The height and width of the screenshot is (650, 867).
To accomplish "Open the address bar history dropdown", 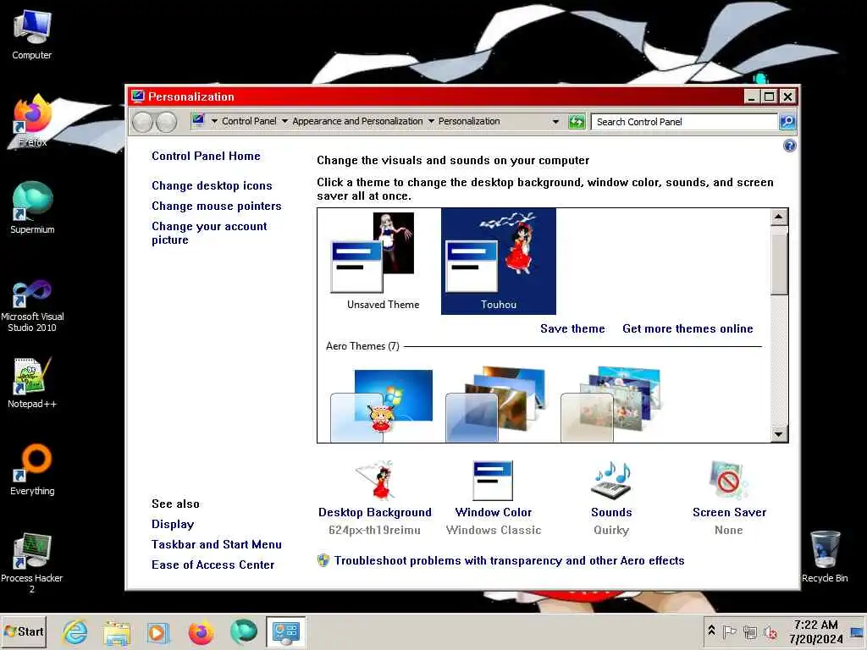I will [x=555, y=122].
